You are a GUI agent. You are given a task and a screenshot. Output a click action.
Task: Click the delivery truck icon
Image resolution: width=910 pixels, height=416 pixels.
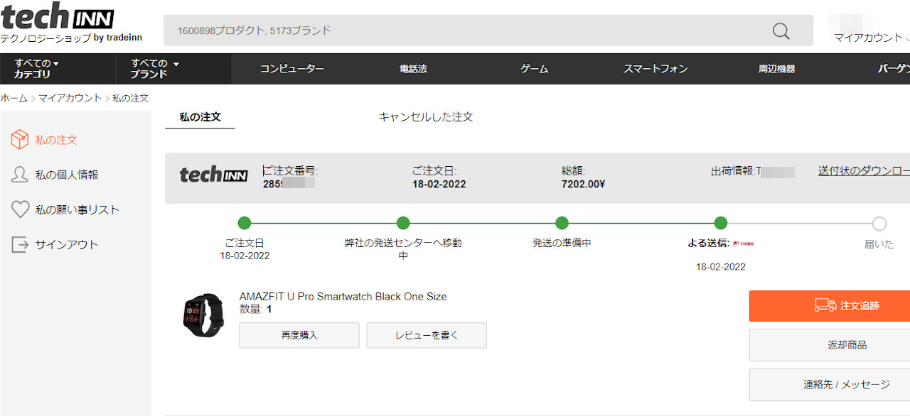click(x=825, y=305)
